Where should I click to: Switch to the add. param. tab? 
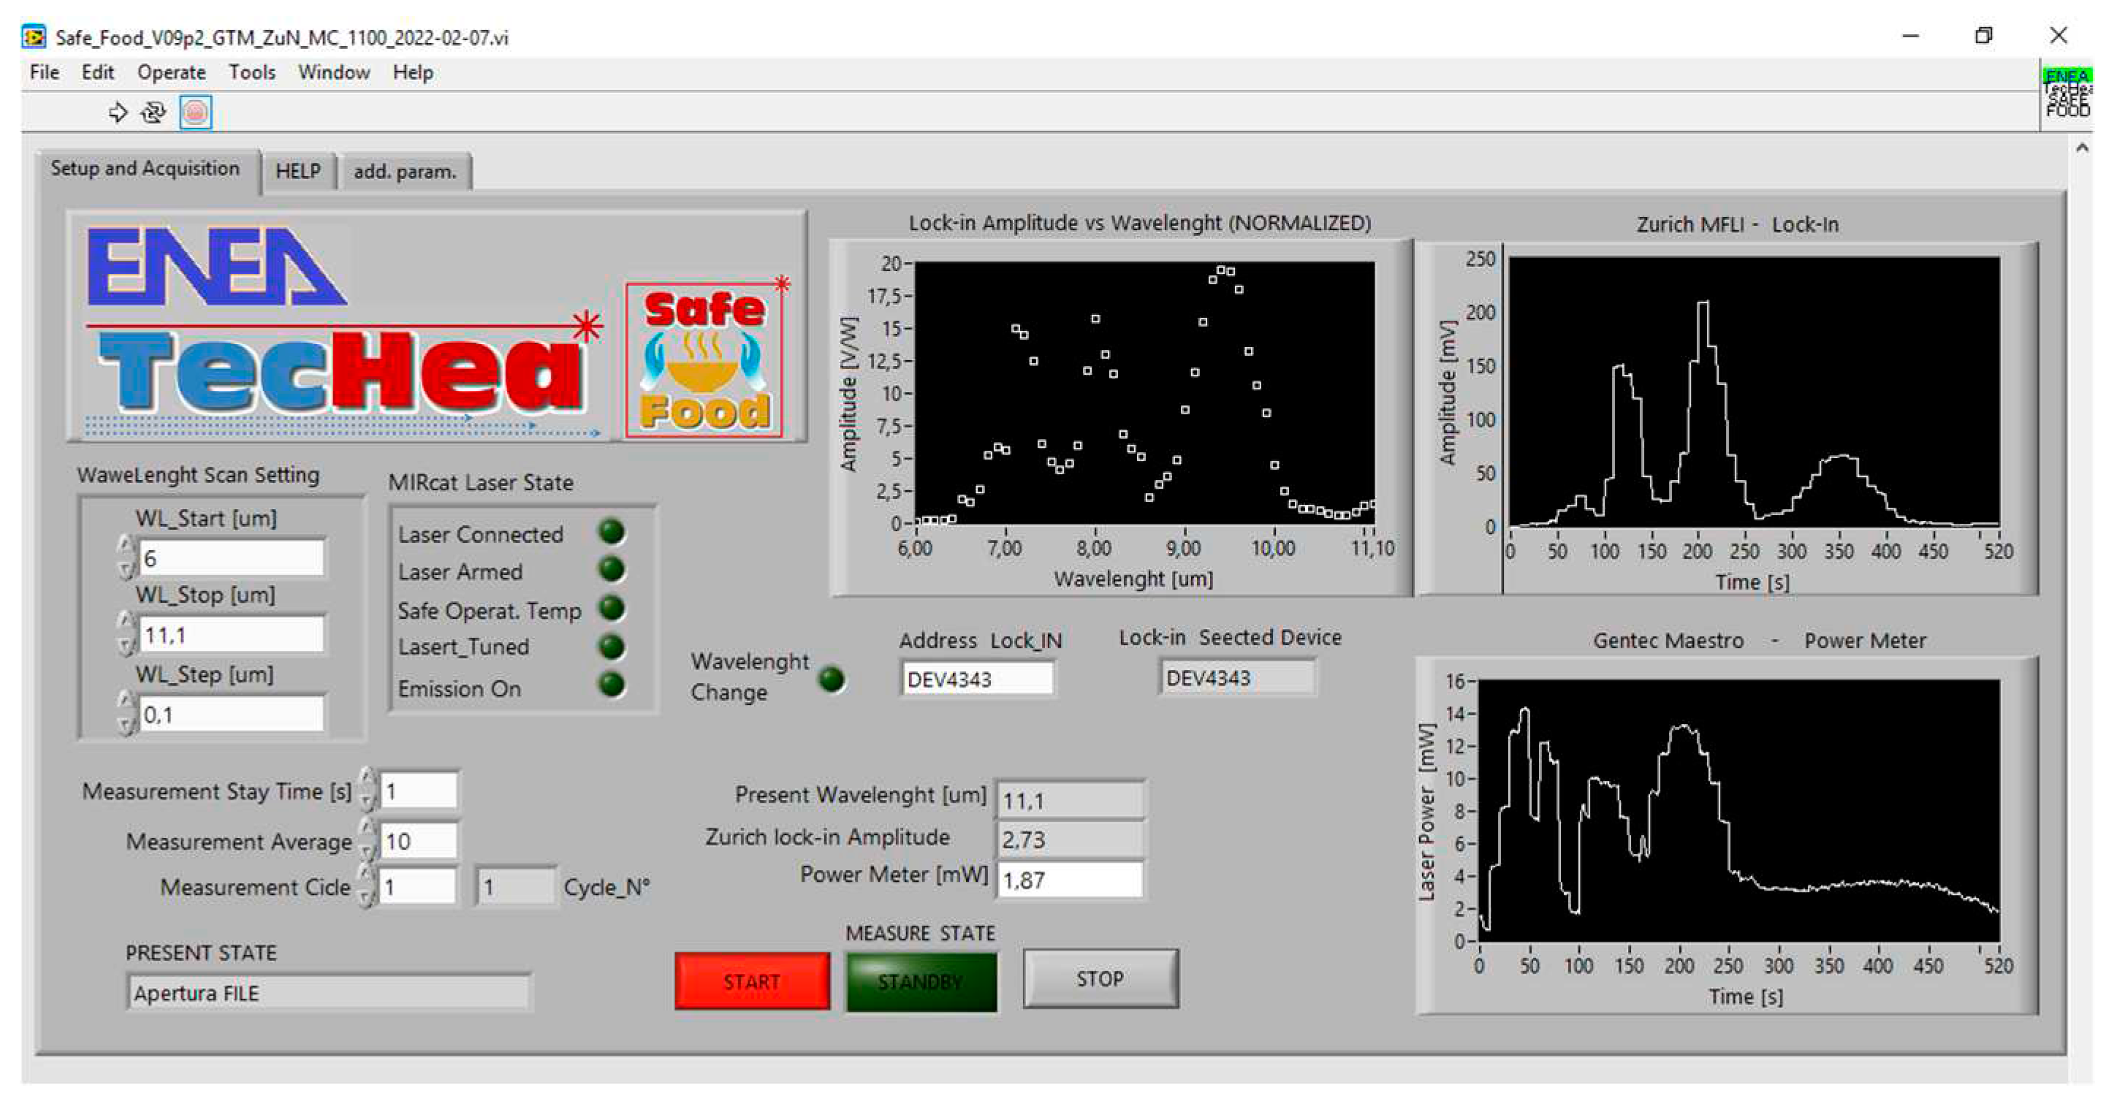(405, 172)
